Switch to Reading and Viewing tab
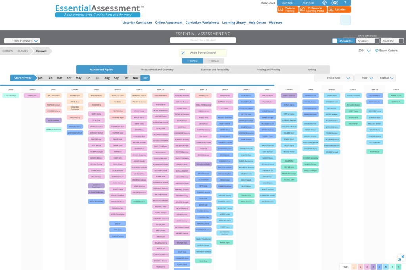 pos(268,70)
